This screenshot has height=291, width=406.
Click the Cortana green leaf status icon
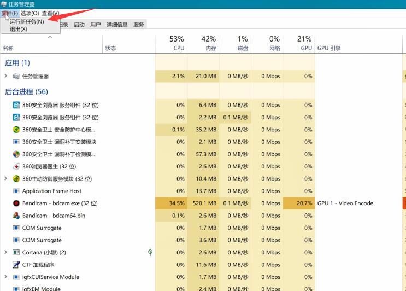[150, 252]
